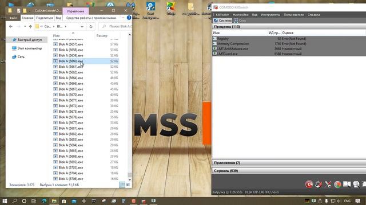Click the file list scroll down arrow
This screenshot has width=366, height=205.
[130, 179]
